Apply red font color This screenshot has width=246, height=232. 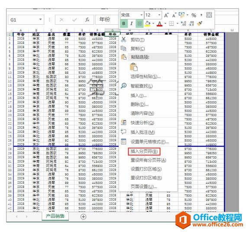coord(159,24)
